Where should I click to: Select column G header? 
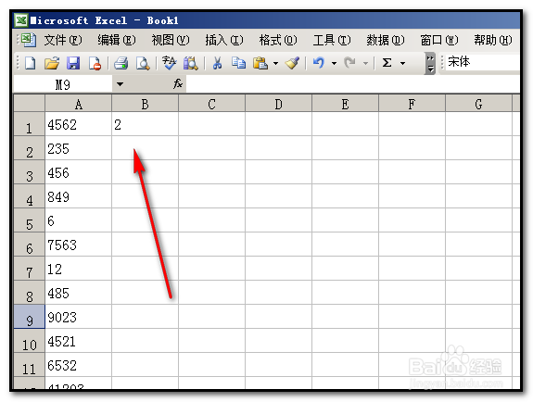tap(478, 104)
